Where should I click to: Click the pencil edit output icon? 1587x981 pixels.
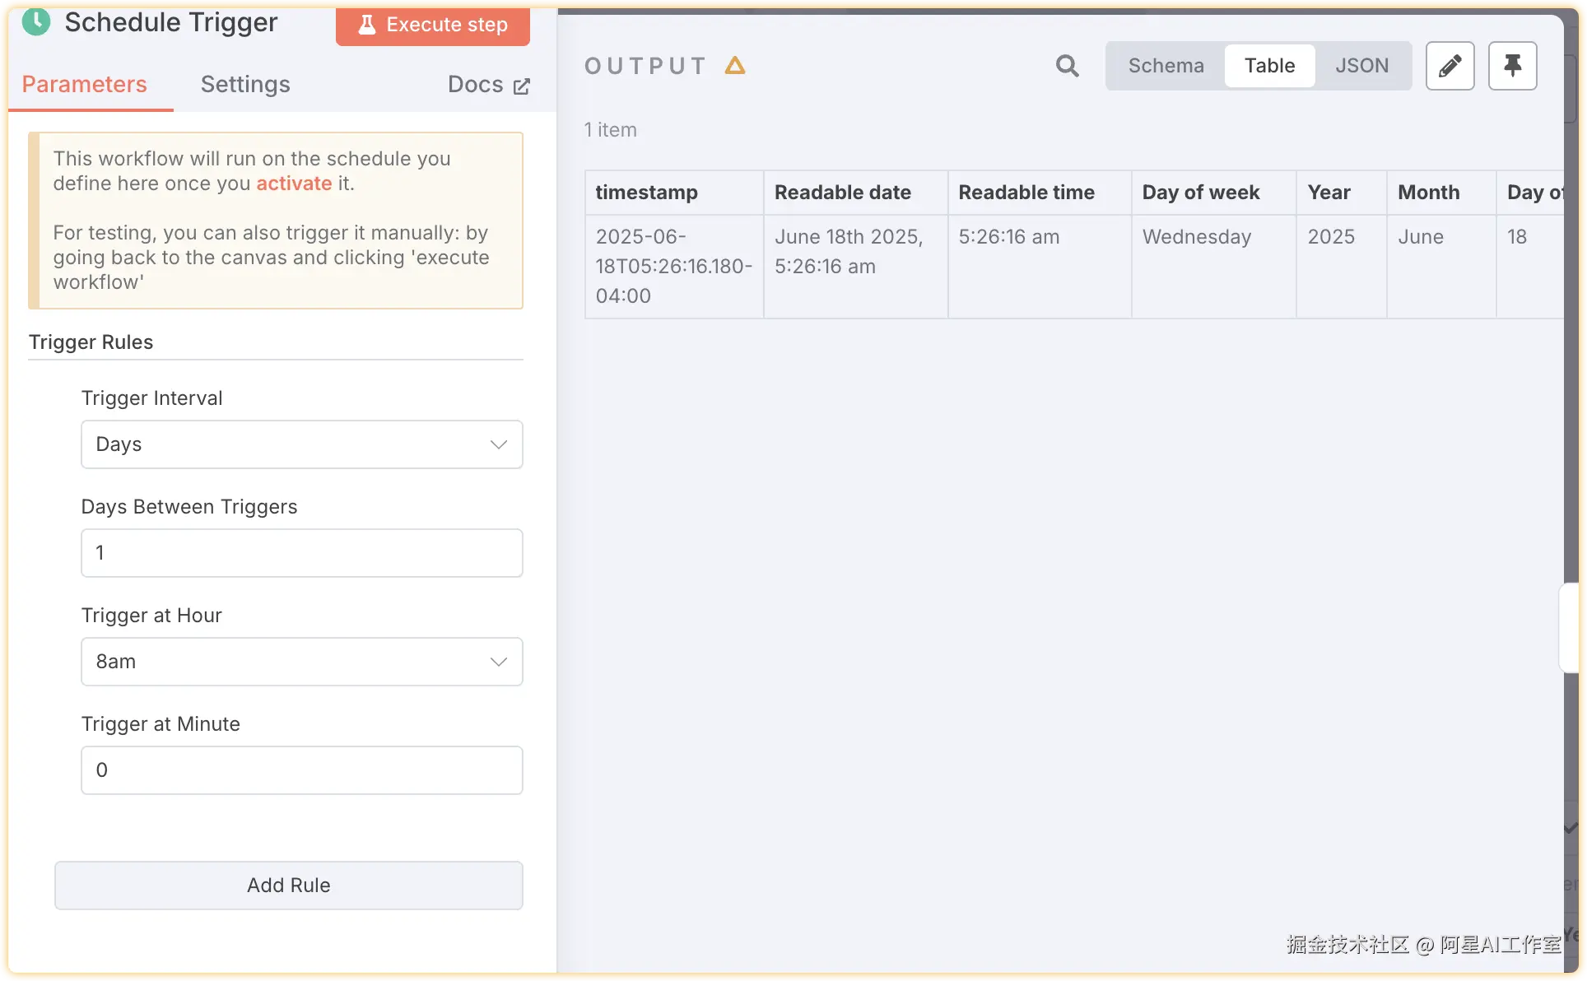[x=1450, y=66]
